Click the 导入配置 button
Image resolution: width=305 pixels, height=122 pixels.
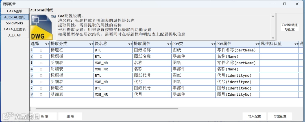pyautogui.click(x=254, y=116)
